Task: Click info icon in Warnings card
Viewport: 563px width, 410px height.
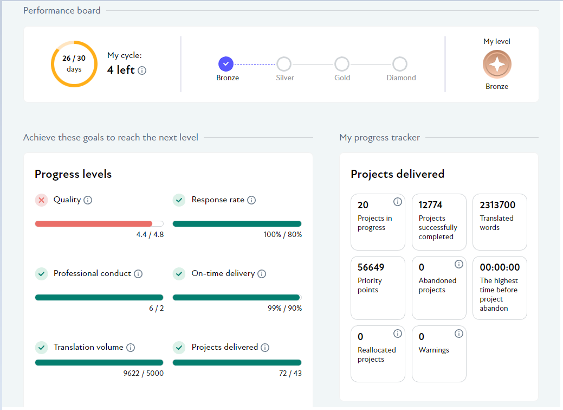Action: point(458,334)
